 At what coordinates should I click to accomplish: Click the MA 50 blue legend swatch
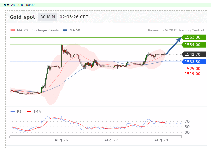65,30
